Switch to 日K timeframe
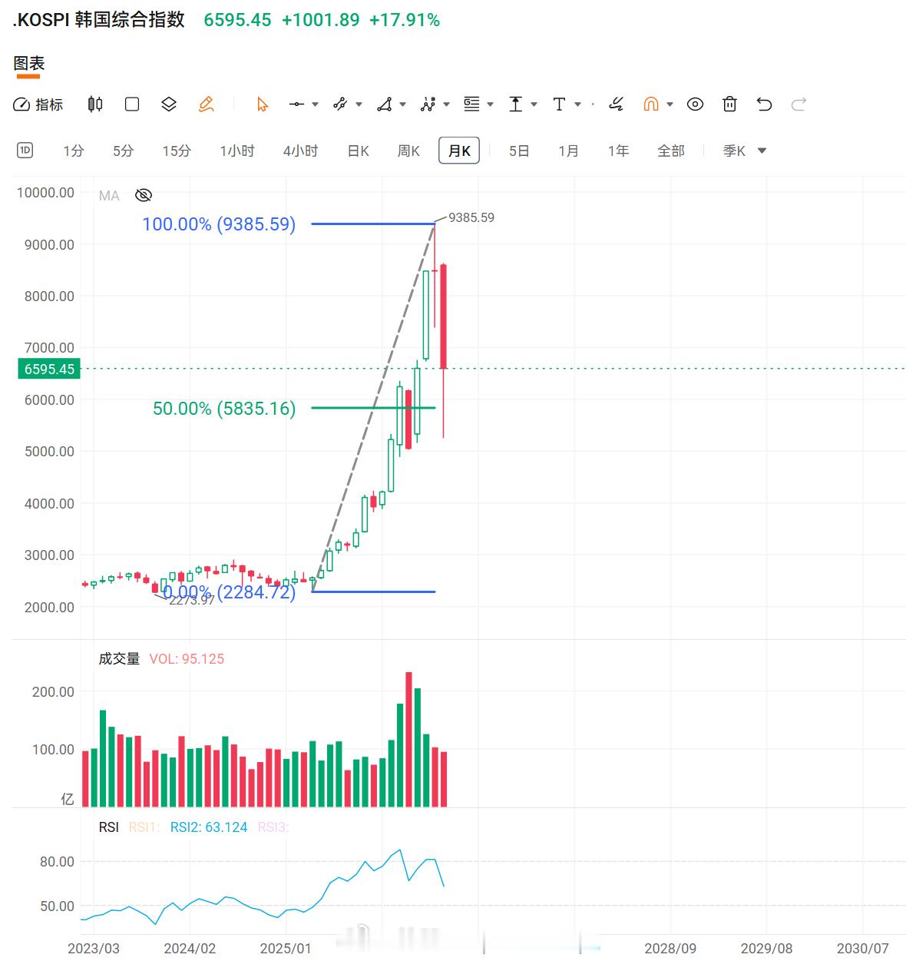Screen dimensions: 906x961 pyautogui.click(x=359, y=151)
